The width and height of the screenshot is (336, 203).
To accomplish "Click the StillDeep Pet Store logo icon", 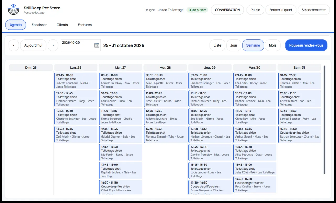I will pos(13,10).
